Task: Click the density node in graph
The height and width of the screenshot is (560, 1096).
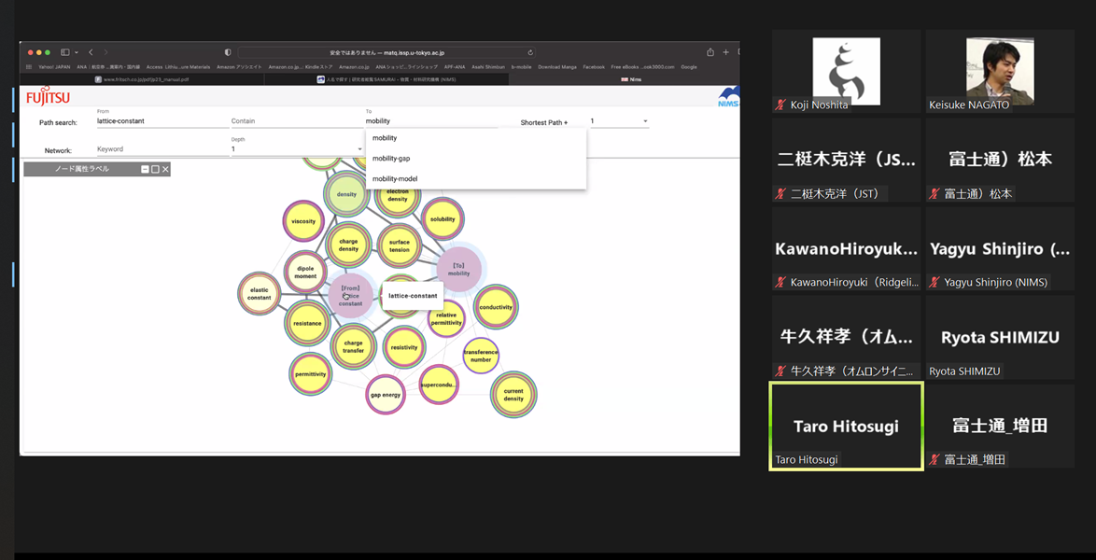Action: (346, 195)
